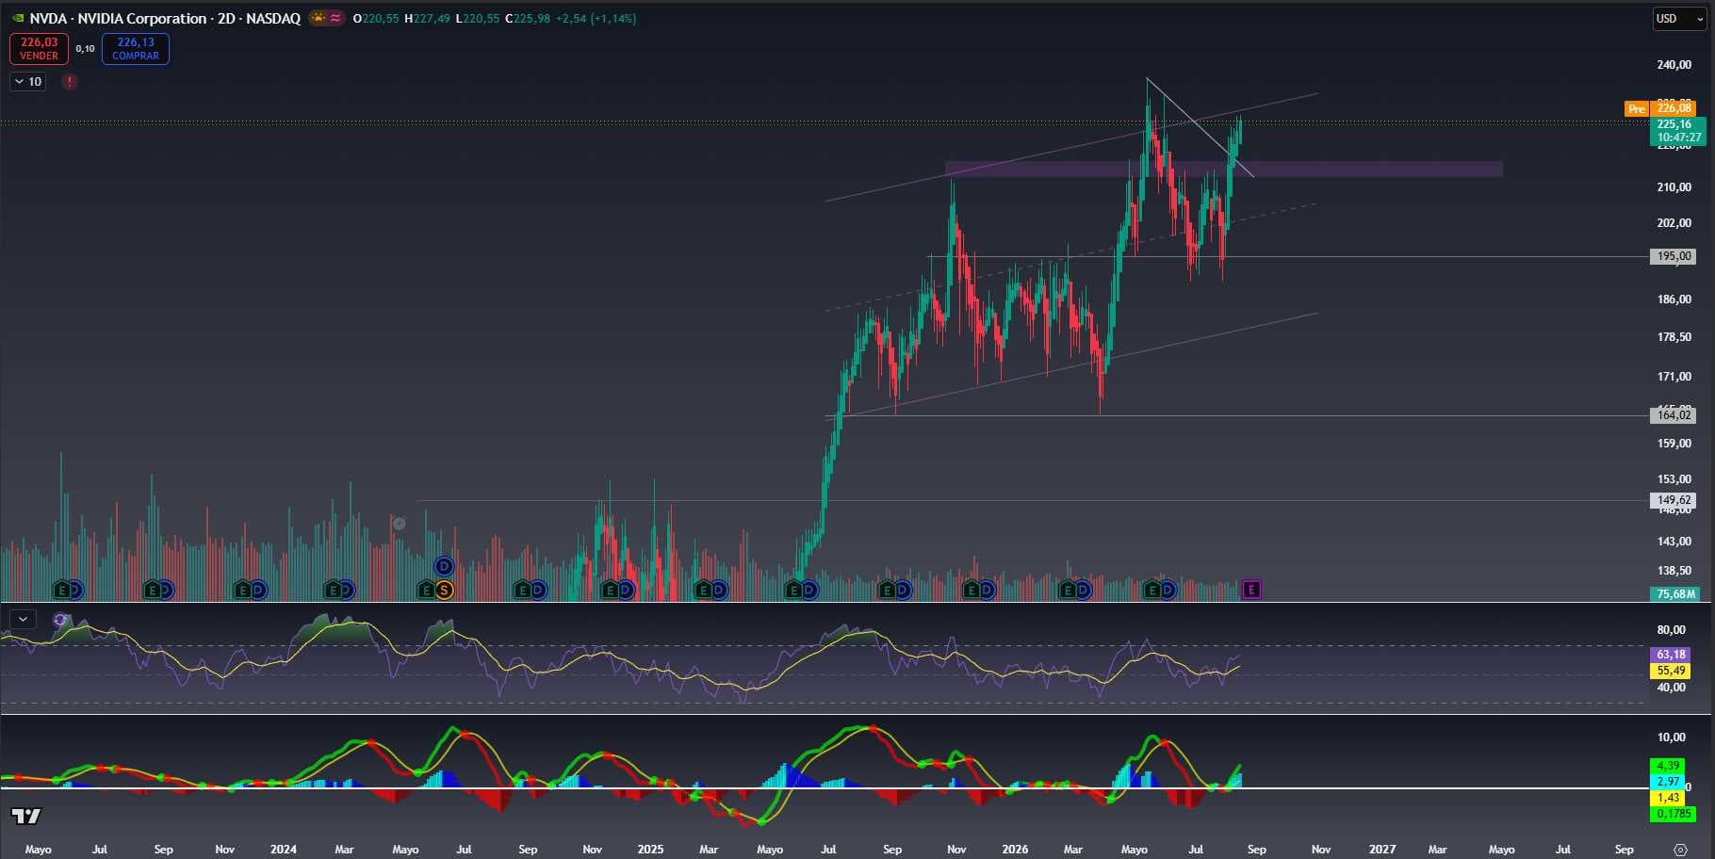
Task: Click the 55,49 RSI average value label
Action: click(x=1671, y=671)
